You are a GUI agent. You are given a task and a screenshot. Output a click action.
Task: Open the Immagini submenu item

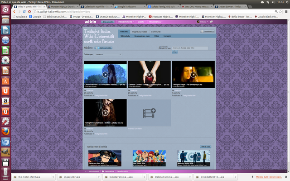point(167,36)
